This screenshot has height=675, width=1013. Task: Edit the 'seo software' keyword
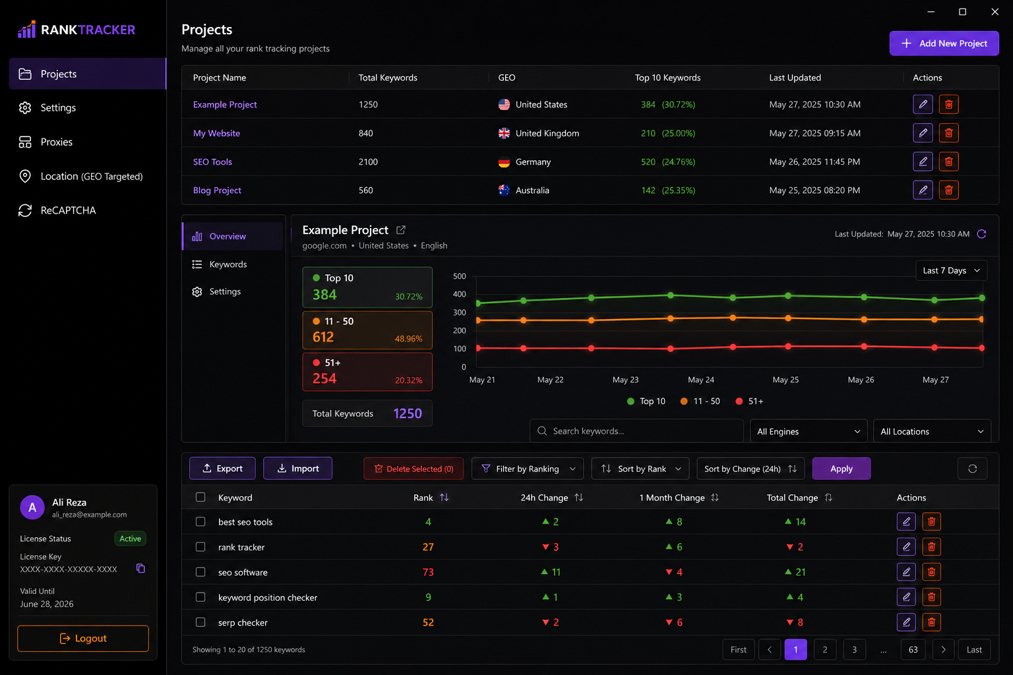pos(906,572)
